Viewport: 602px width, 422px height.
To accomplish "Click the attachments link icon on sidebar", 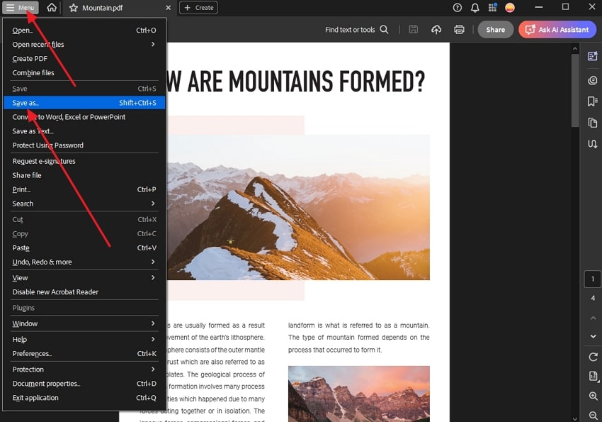I will coord(592,144).
